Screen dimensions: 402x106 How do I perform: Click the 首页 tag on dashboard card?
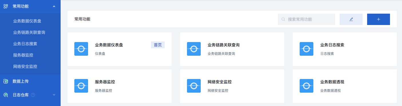tap(158, 45)
